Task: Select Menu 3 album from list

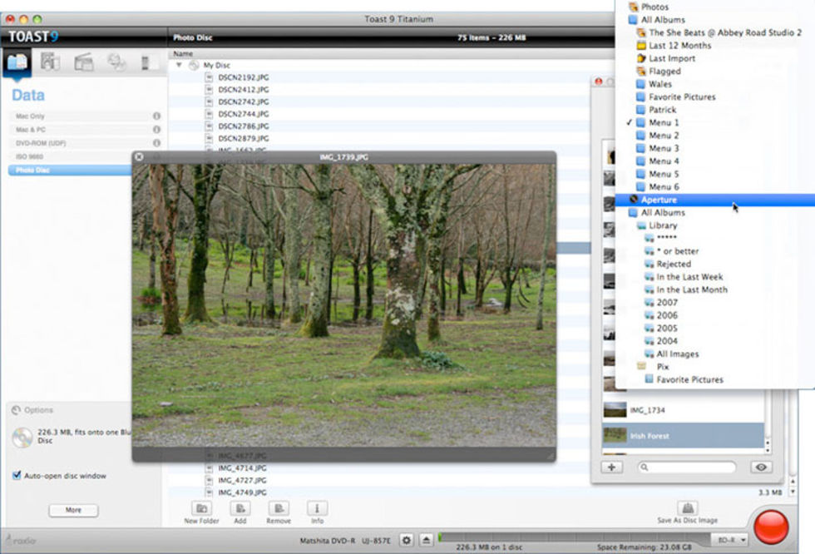Action: [664, 148]
